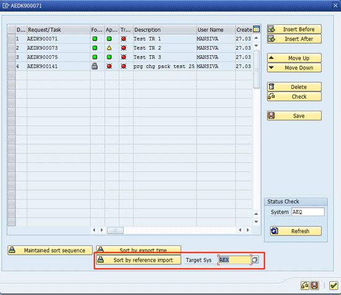Sort by reference import

tap(138, 260)
